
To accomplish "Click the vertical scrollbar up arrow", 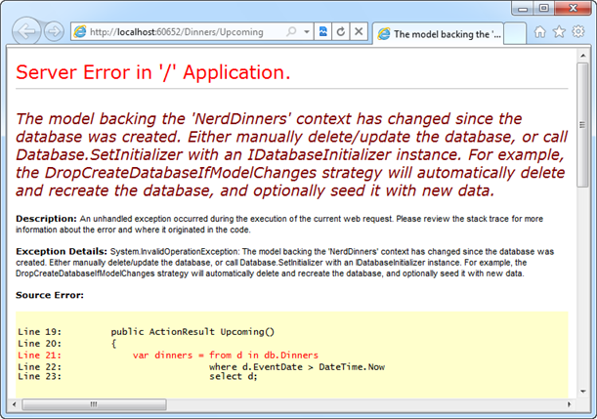I will [583, 56].
